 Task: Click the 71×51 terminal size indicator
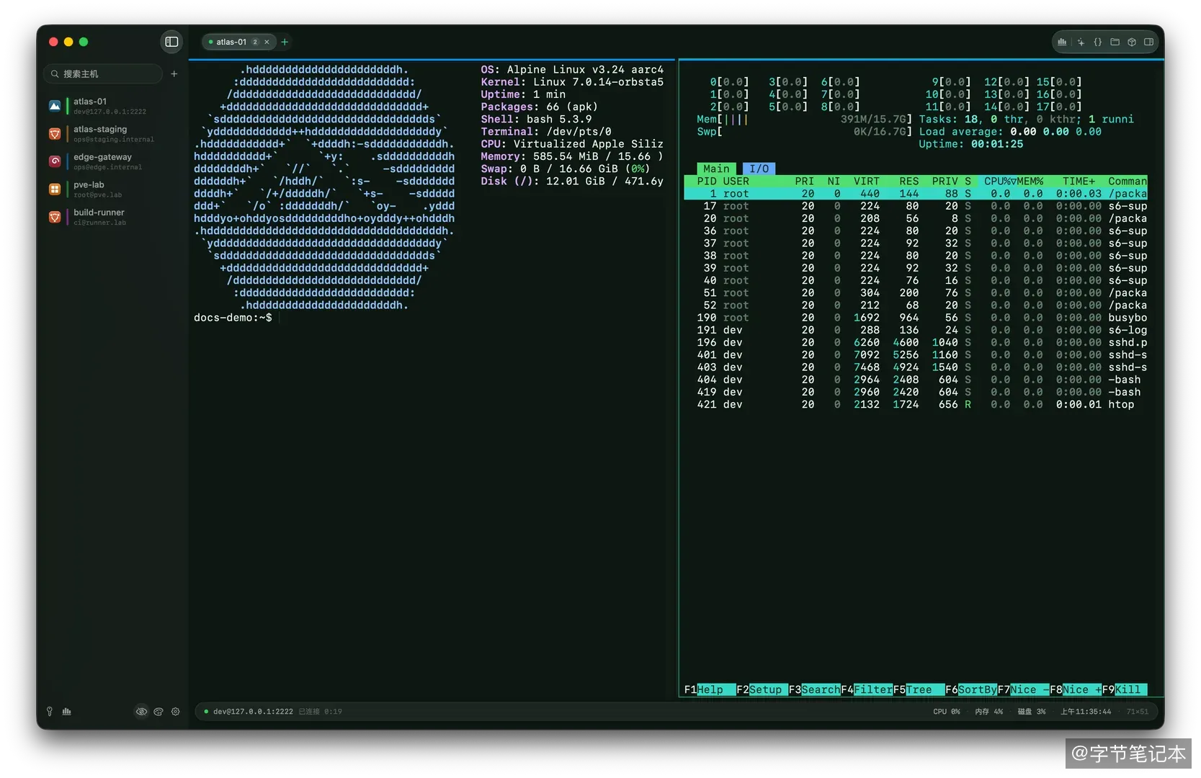tap(1138, 712)
